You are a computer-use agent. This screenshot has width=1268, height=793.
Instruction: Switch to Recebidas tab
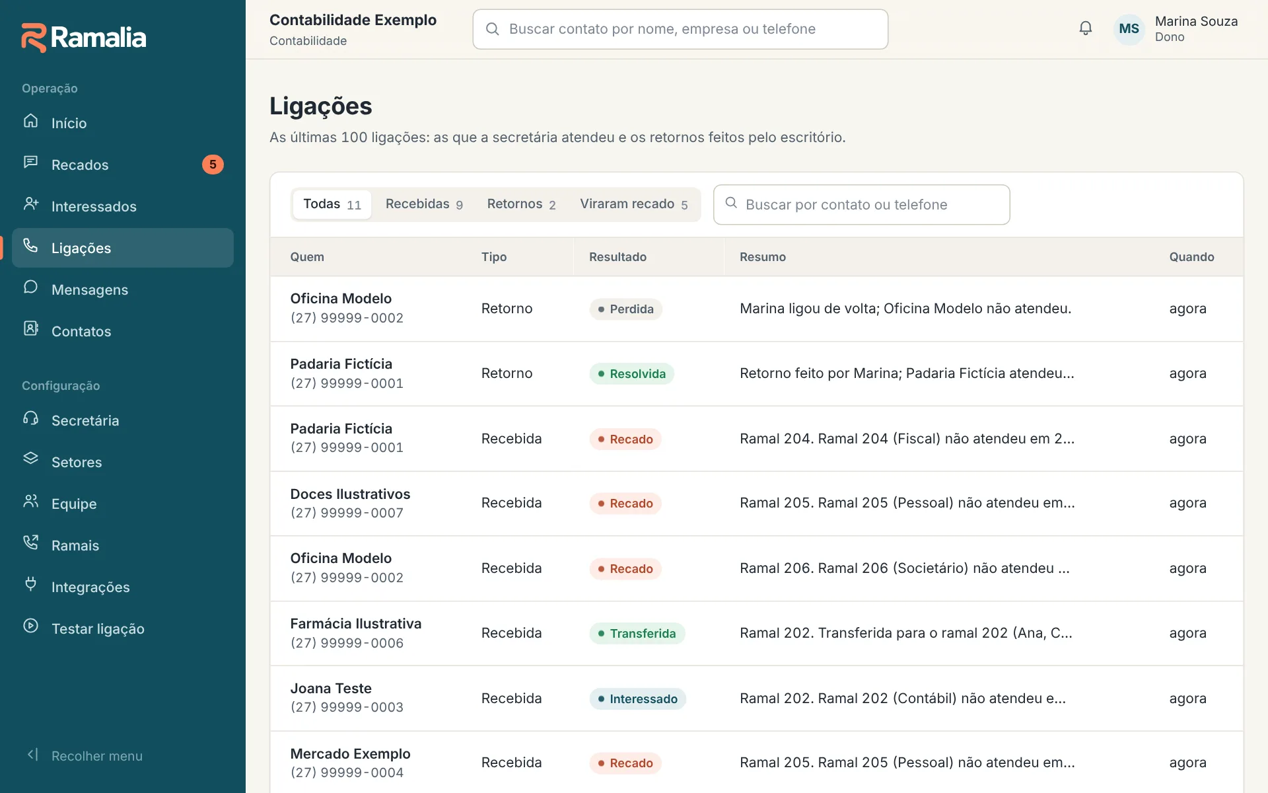coord(424,204)
